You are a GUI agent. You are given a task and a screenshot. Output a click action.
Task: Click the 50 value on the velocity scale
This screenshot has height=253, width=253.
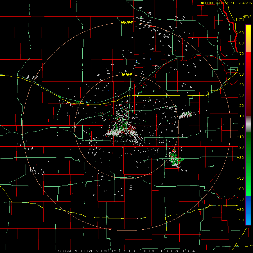tap(241, 74)
